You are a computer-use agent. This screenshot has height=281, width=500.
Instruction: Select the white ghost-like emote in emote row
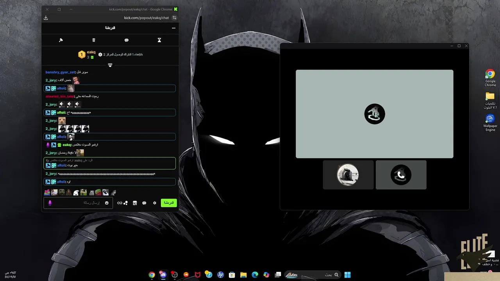(76, 192)
